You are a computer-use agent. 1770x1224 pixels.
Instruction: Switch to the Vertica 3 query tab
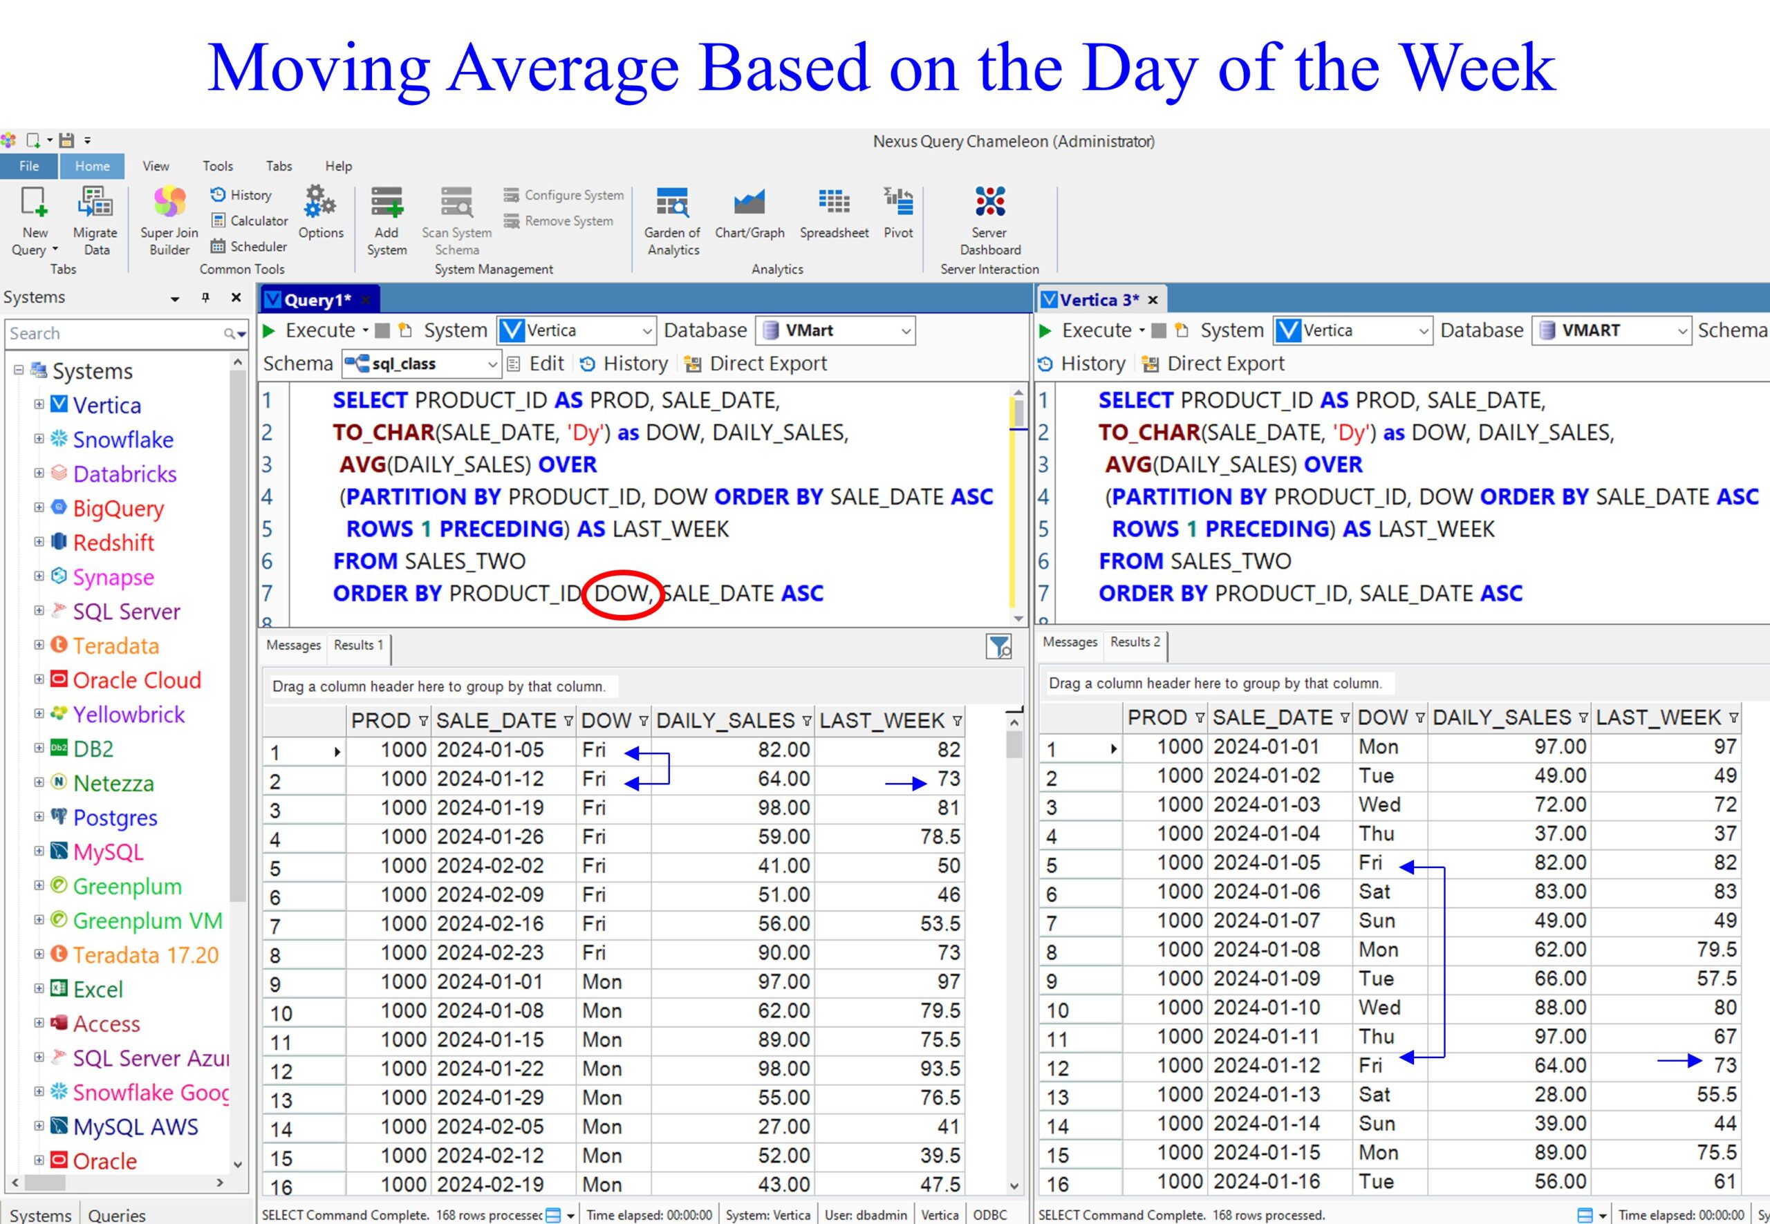(1098, 300)
